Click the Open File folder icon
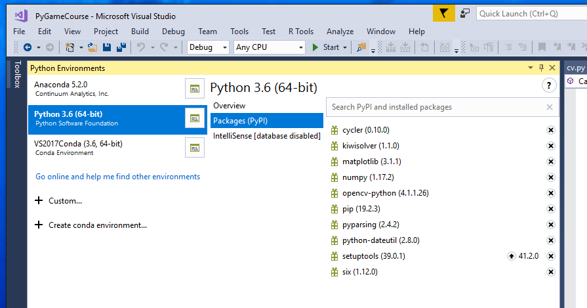587x308 pixels. click(92, 47)
